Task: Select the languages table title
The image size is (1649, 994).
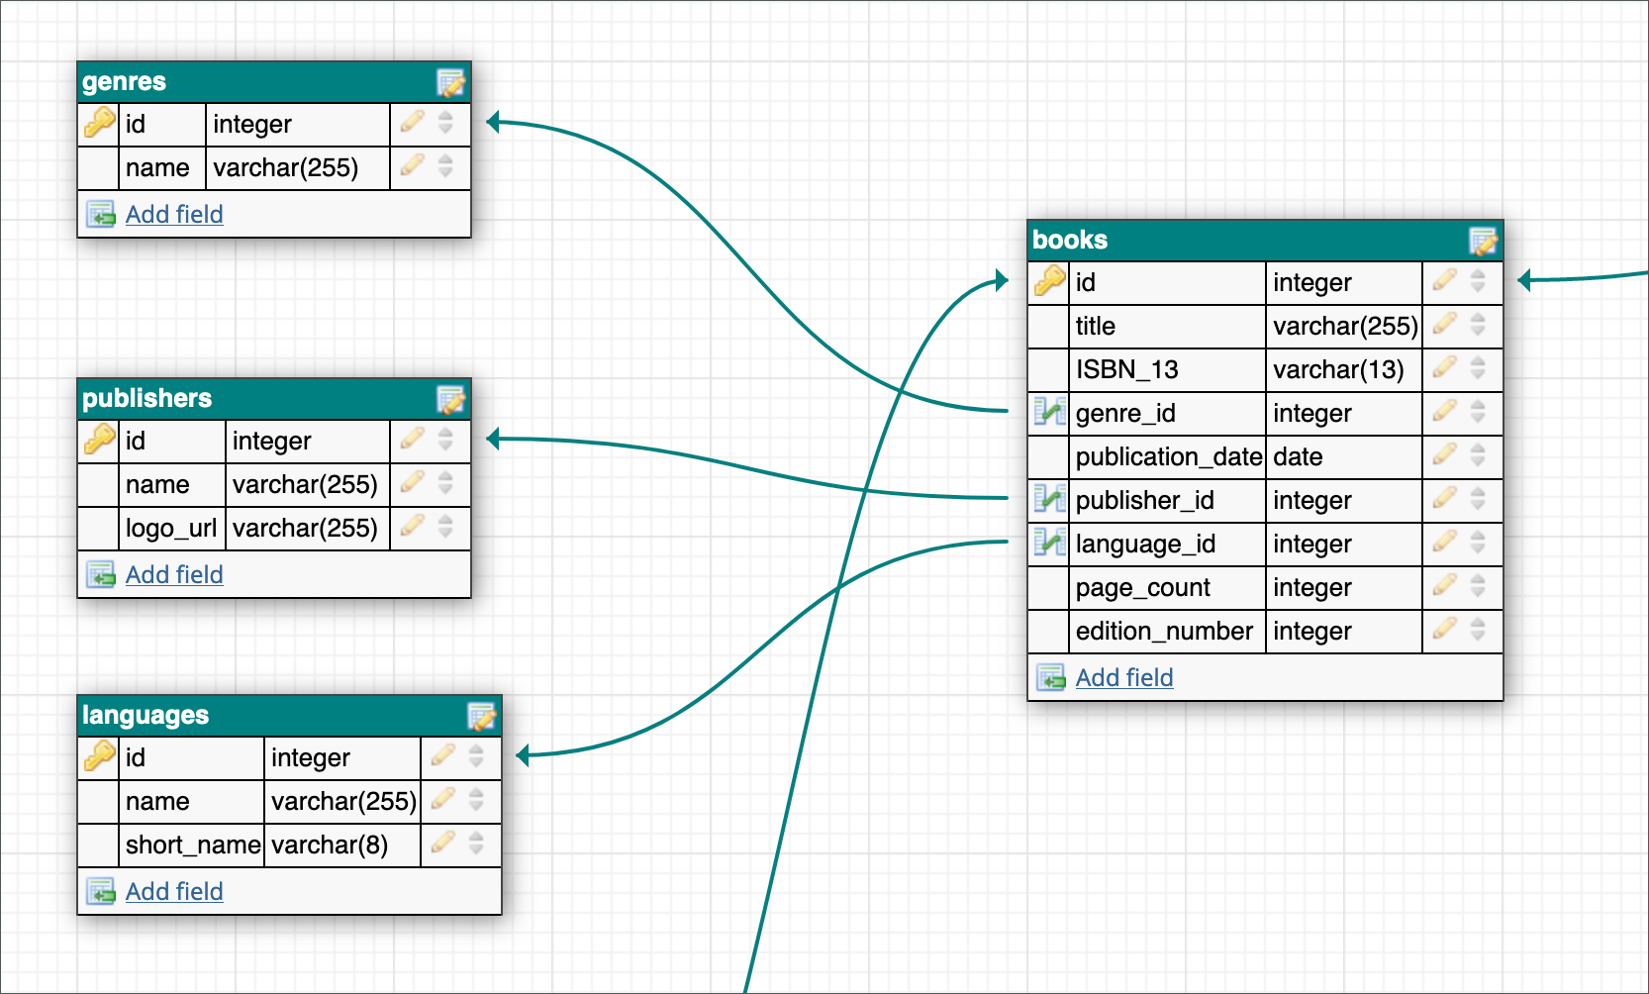Action: [145, 716]
